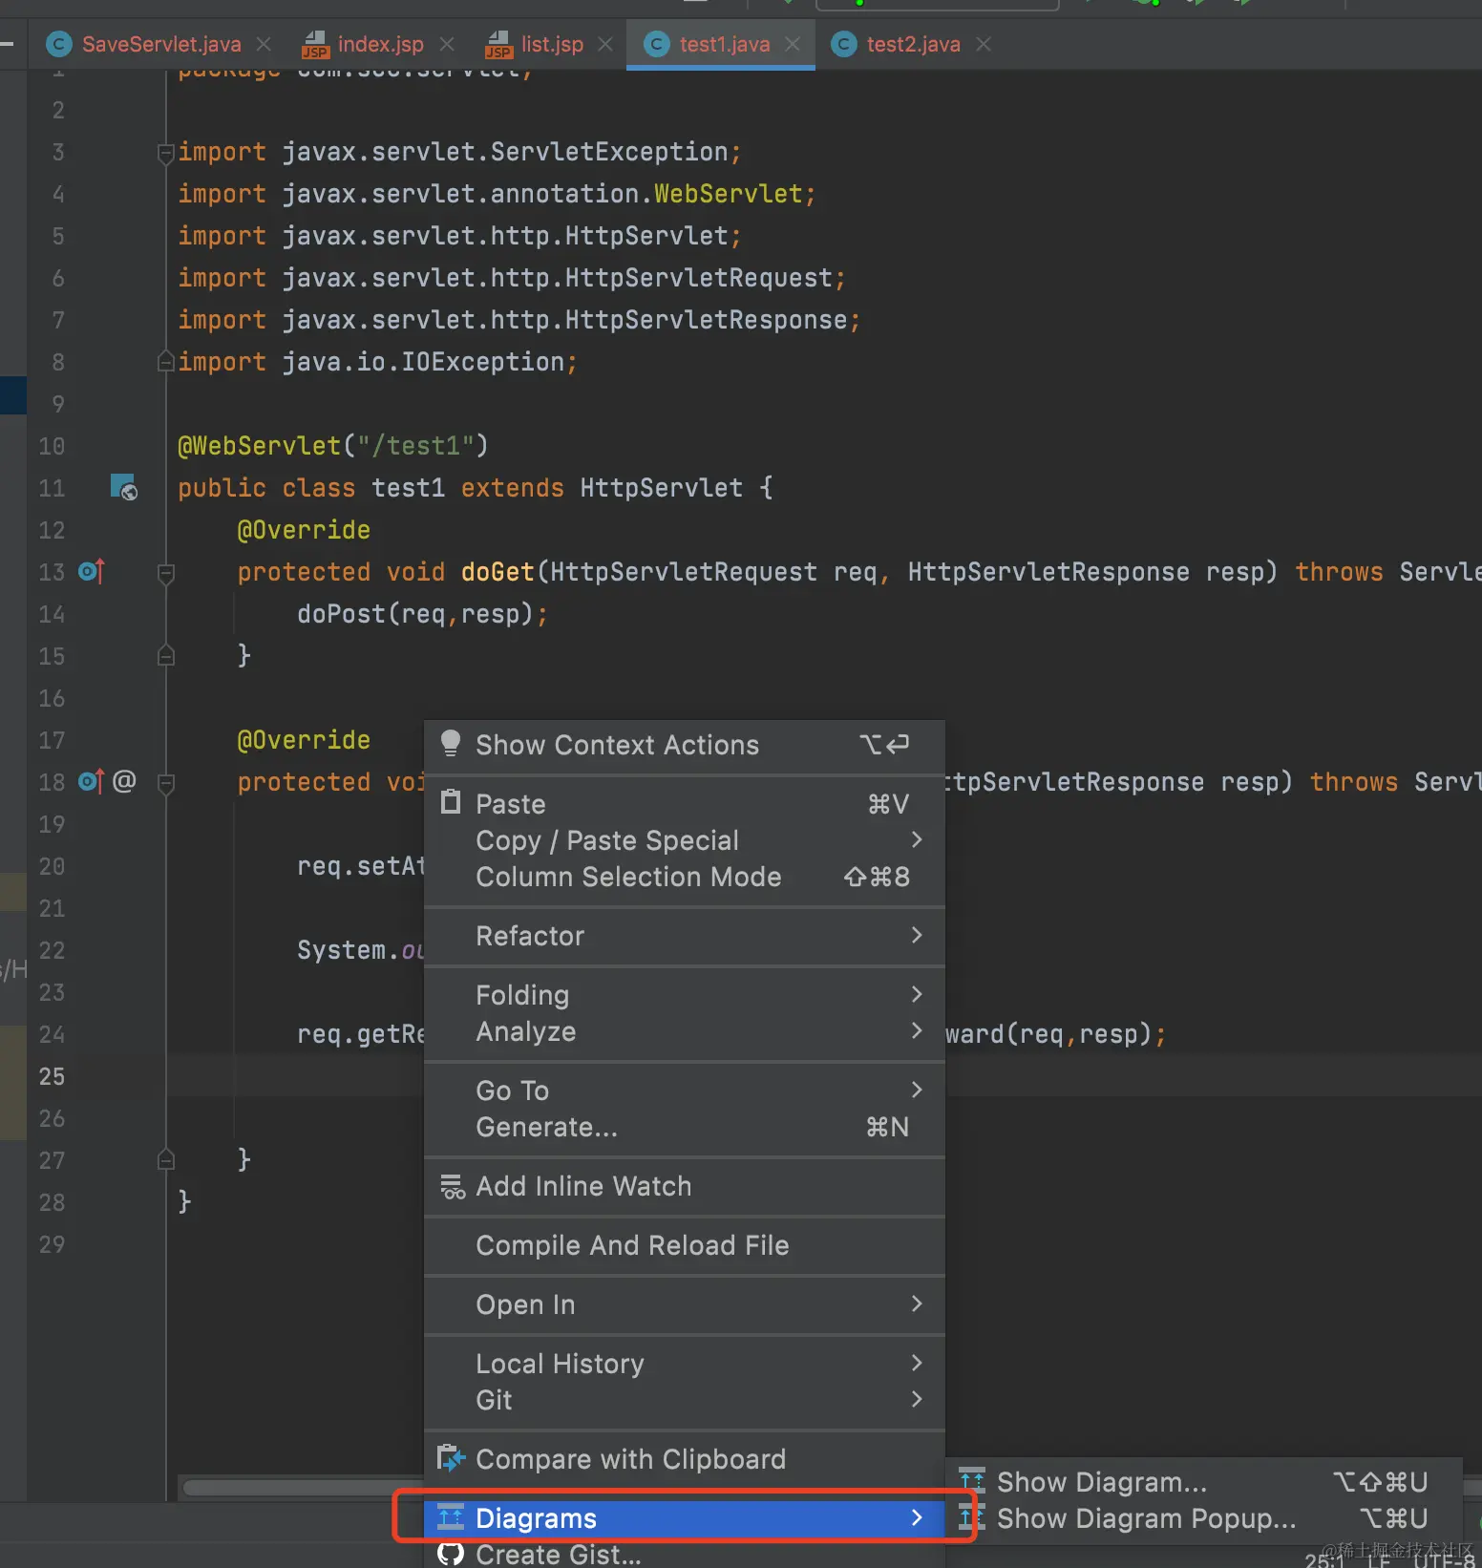Click the fold end marker on line 8

point(166,361)
